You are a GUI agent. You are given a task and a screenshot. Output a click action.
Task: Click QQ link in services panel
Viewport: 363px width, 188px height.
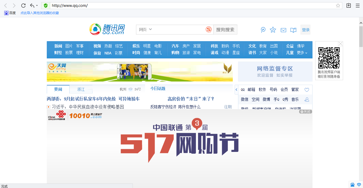243,90
